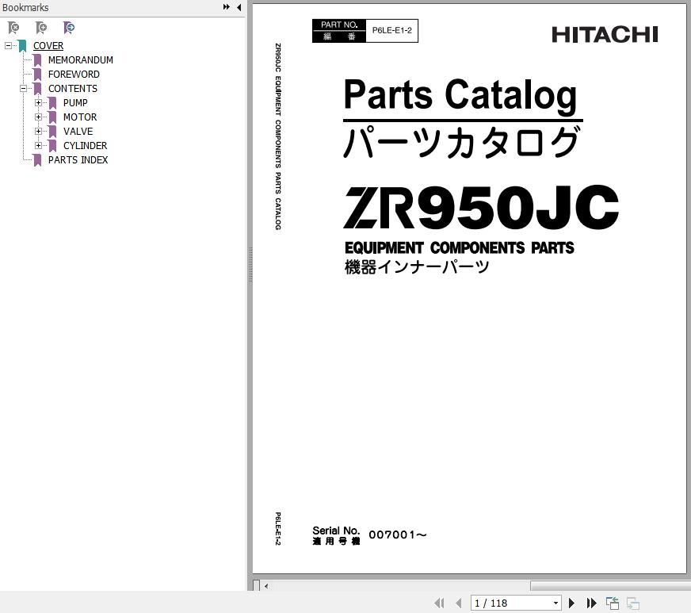691x613 pixels.
Task: Click the horizontal scrollbar thumb under the page
Action: click(610, 586)
